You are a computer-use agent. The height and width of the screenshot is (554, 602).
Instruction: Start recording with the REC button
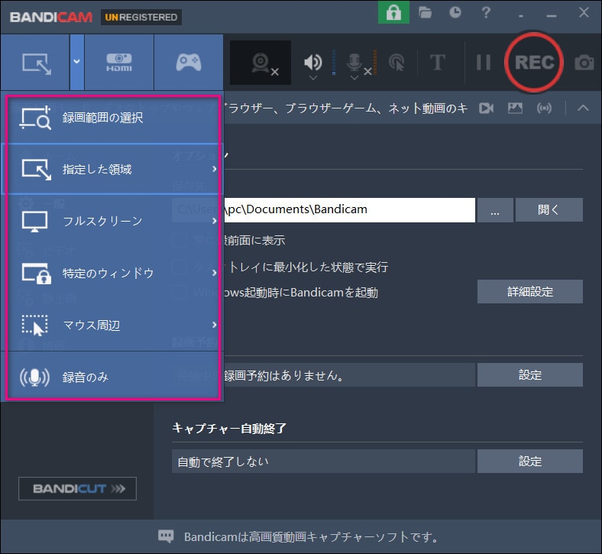pyautogui.click(x=534, y=62)
